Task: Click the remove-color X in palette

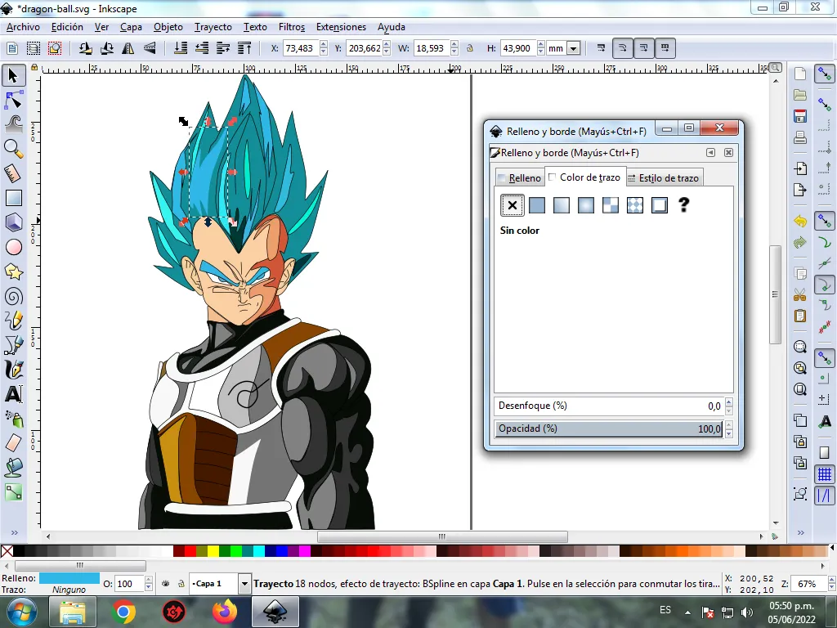Action: click(x=7, y=551)
